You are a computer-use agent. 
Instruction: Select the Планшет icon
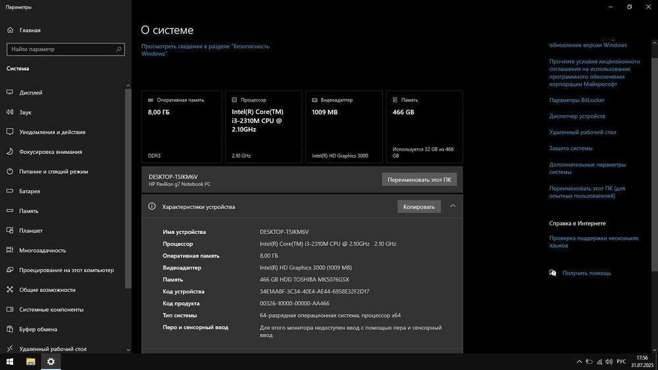(10, 230)
